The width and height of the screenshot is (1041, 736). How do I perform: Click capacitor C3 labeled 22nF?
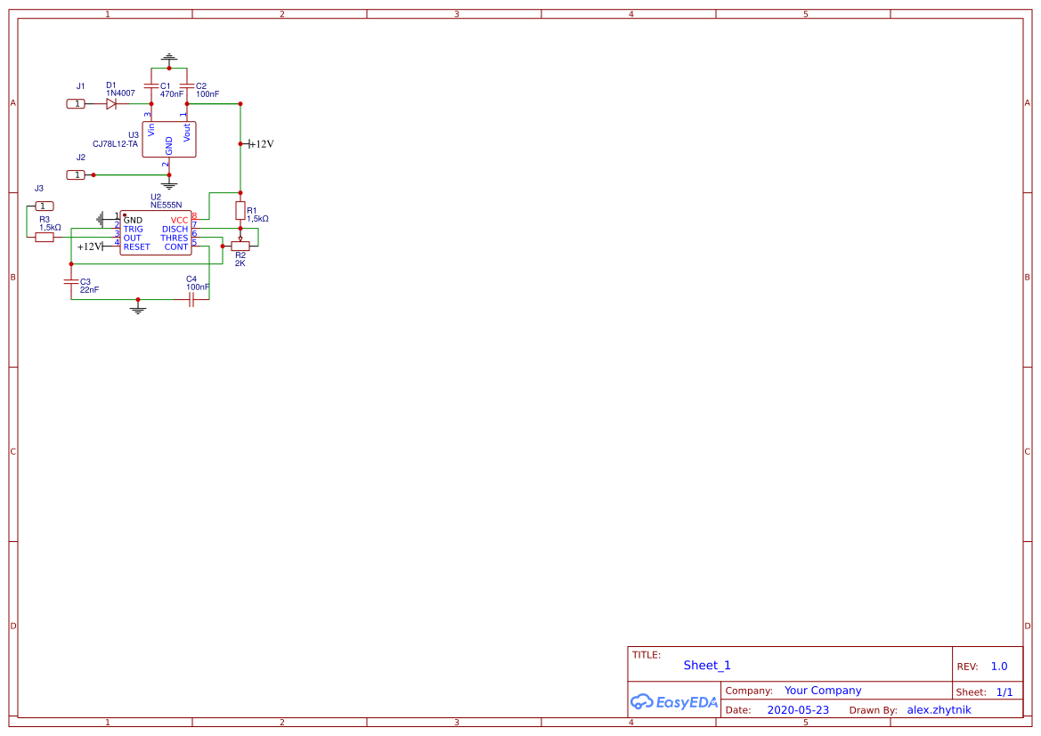coord(71,283)
